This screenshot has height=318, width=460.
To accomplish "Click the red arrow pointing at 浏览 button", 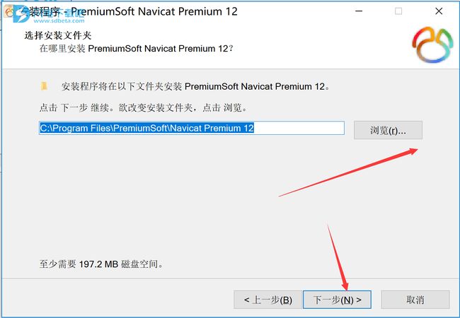I will [348, 172].
